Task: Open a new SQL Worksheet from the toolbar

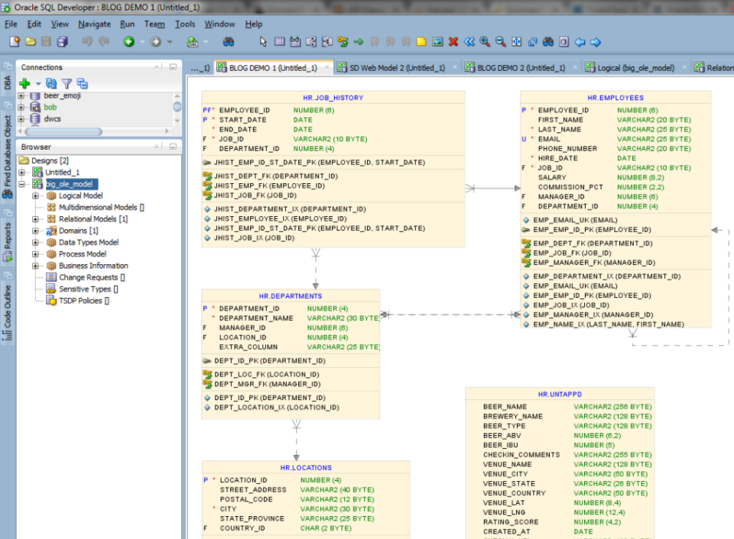Action: 191,43
